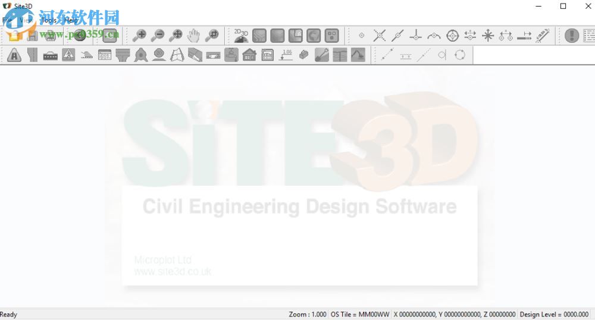Click the open folder toolbar icon
Image resolution: width=595 pixels, height=320 pixels.
tap(14, 36)
